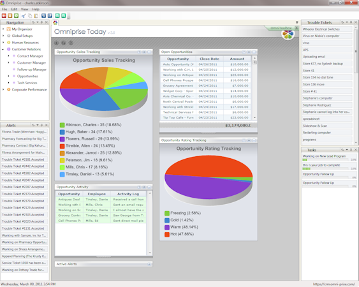Toggle pin on the Tasks panel
Viewport: 359px width, 287px height.
351,150
